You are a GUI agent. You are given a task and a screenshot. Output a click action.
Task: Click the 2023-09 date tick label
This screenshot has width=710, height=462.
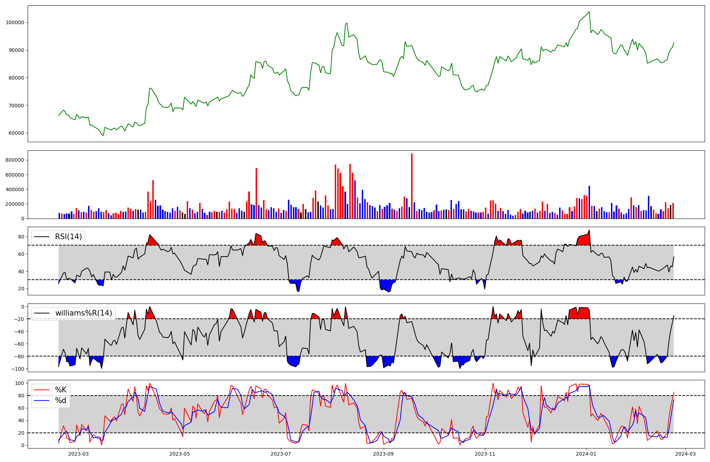coord(383,454)
